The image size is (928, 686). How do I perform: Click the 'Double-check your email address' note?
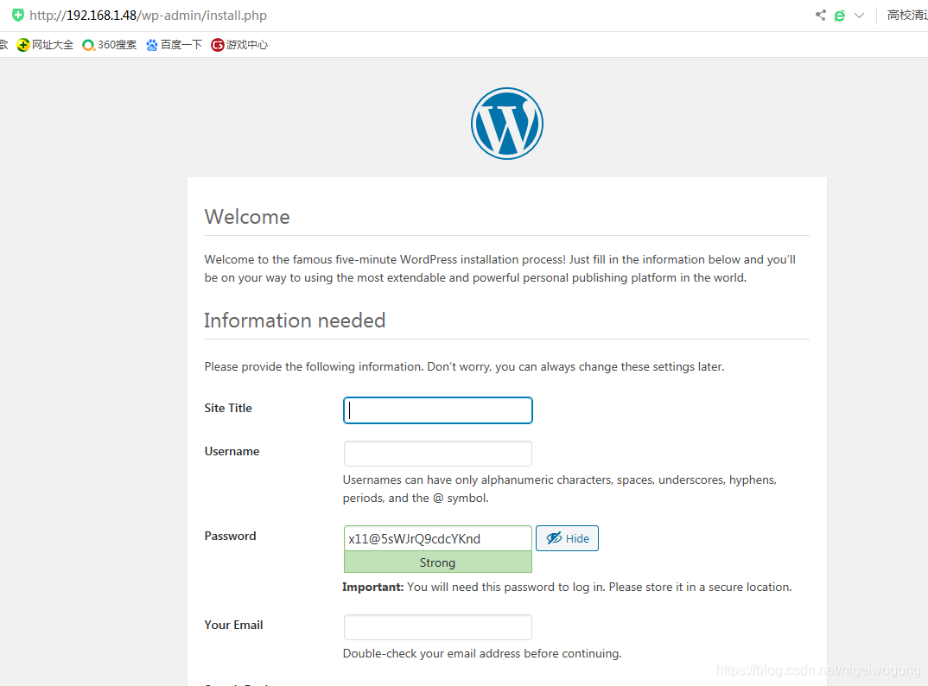pos(482,653)
